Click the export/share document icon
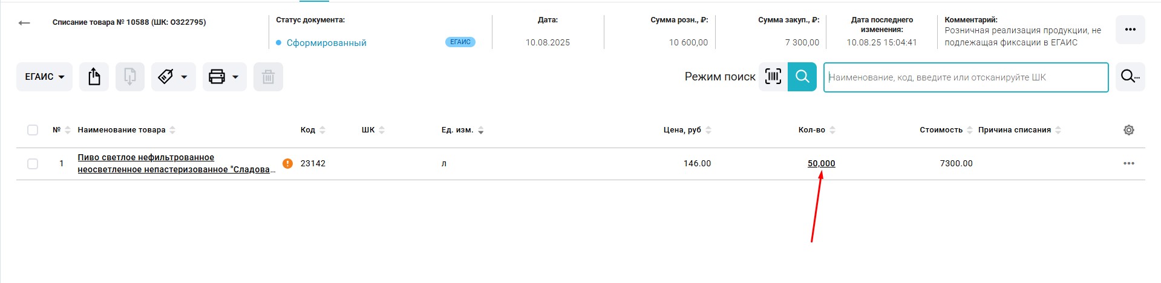This screenshot has height=283, width=1161. pos(94,77)
